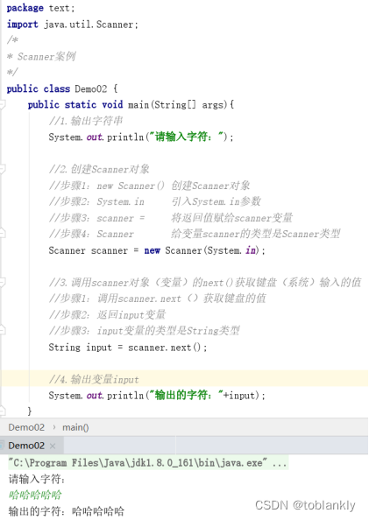Click the string literal "输出的字符："
The width and height of the screenshot is (369, 520).
click(186, 395)
